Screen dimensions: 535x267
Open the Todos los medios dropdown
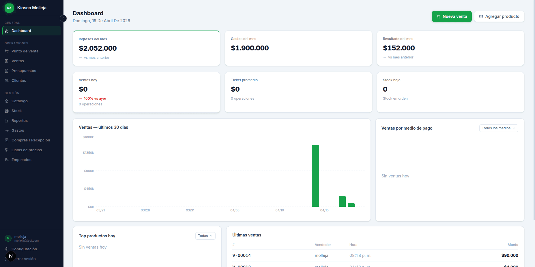[x=499, y=128]
